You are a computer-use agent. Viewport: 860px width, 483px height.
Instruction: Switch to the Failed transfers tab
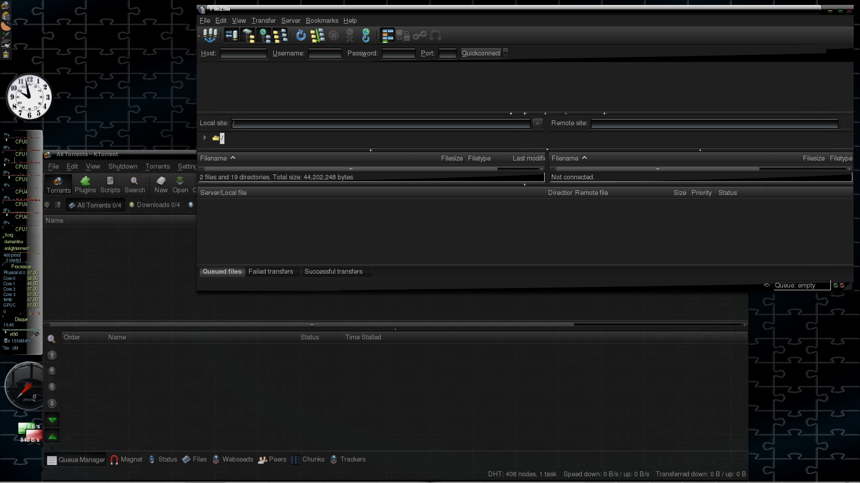click(x=271, y=271)
